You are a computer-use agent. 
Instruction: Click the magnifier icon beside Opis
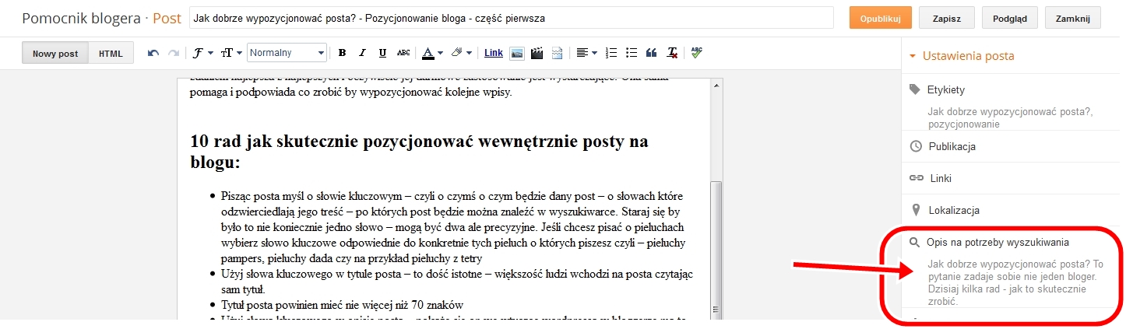click(915, 243)
